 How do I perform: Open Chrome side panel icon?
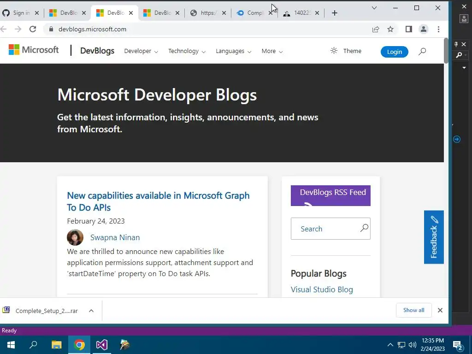click(408, 29)
